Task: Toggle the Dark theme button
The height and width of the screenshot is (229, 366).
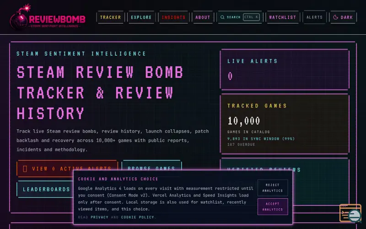Action: click(x=343, y=17)
